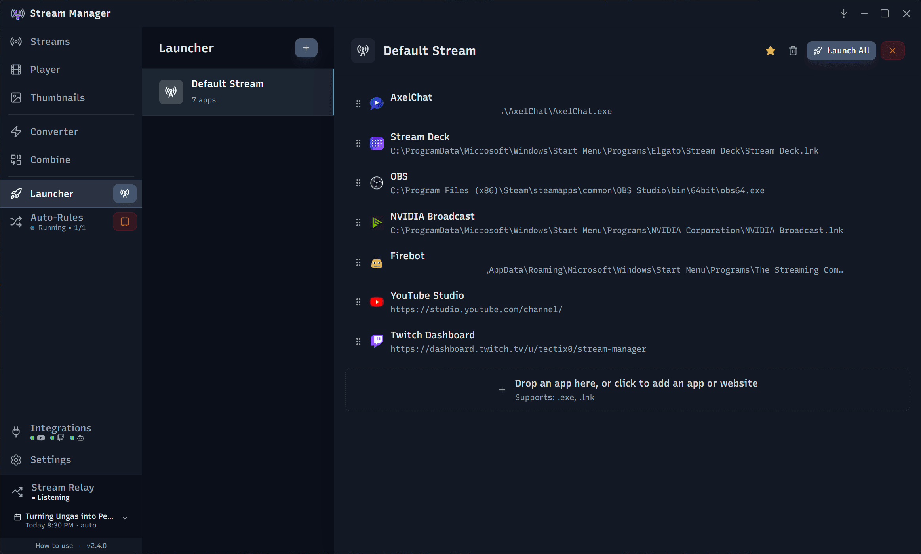Image resolution: width=921 pixels, height=554 pixels.
Task: Click the broadcast quick-launch icon beside Launcher
Action: tap(125, 194)
